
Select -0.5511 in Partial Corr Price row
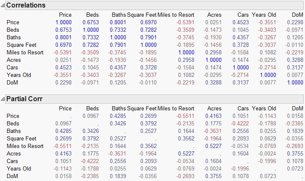pyautogui.click(x=185, y=116)
